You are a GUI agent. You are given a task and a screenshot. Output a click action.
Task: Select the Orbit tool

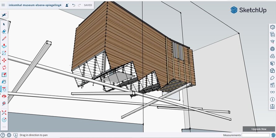coord(4,96)
